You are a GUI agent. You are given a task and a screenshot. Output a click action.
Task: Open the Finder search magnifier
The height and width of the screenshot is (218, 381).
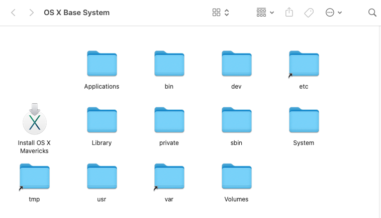[x=372, y=13]
